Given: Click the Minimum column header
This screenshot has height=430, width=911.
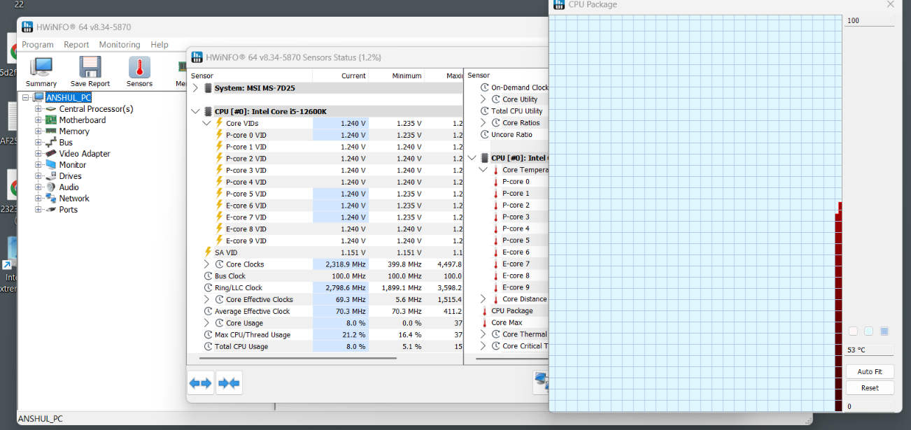Looking at the screenshot, I should pos(397,76).
